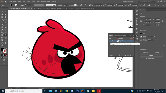Create new sublayer icon in Layers panel

click(125, 55)
